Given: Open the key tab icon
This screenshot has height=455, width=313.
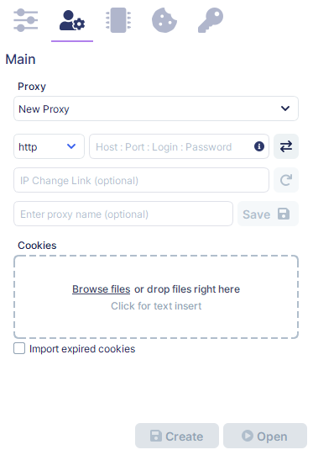Looking at the screenshot, I should tap(211, 20).
